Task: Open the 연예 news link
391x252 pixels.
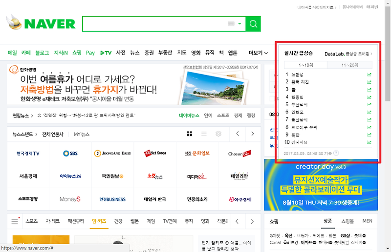Action: (x=208, y=116)
